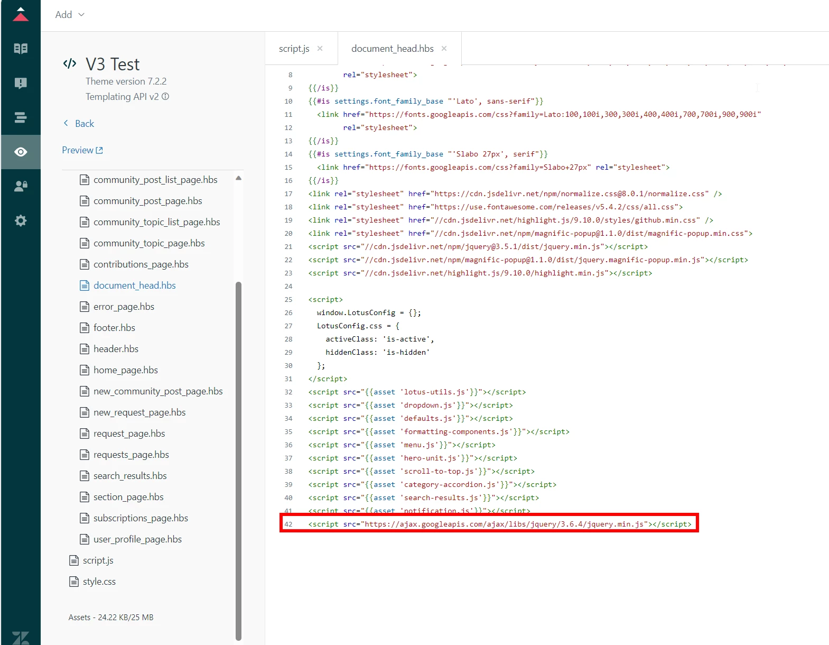This screenshot has width=829, height=645.
Task: Open request_page.hbs template
Action: tap(129, 434)
